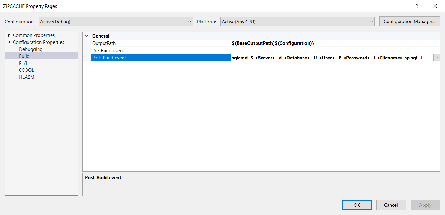Cancel the property pages dialog

coord(391,205)
